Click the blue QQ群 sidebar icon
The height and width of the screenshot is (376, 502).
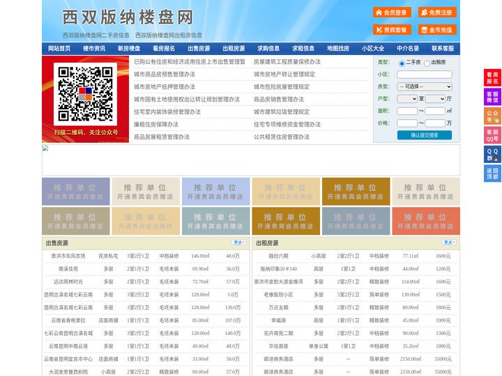click(492, 155)
